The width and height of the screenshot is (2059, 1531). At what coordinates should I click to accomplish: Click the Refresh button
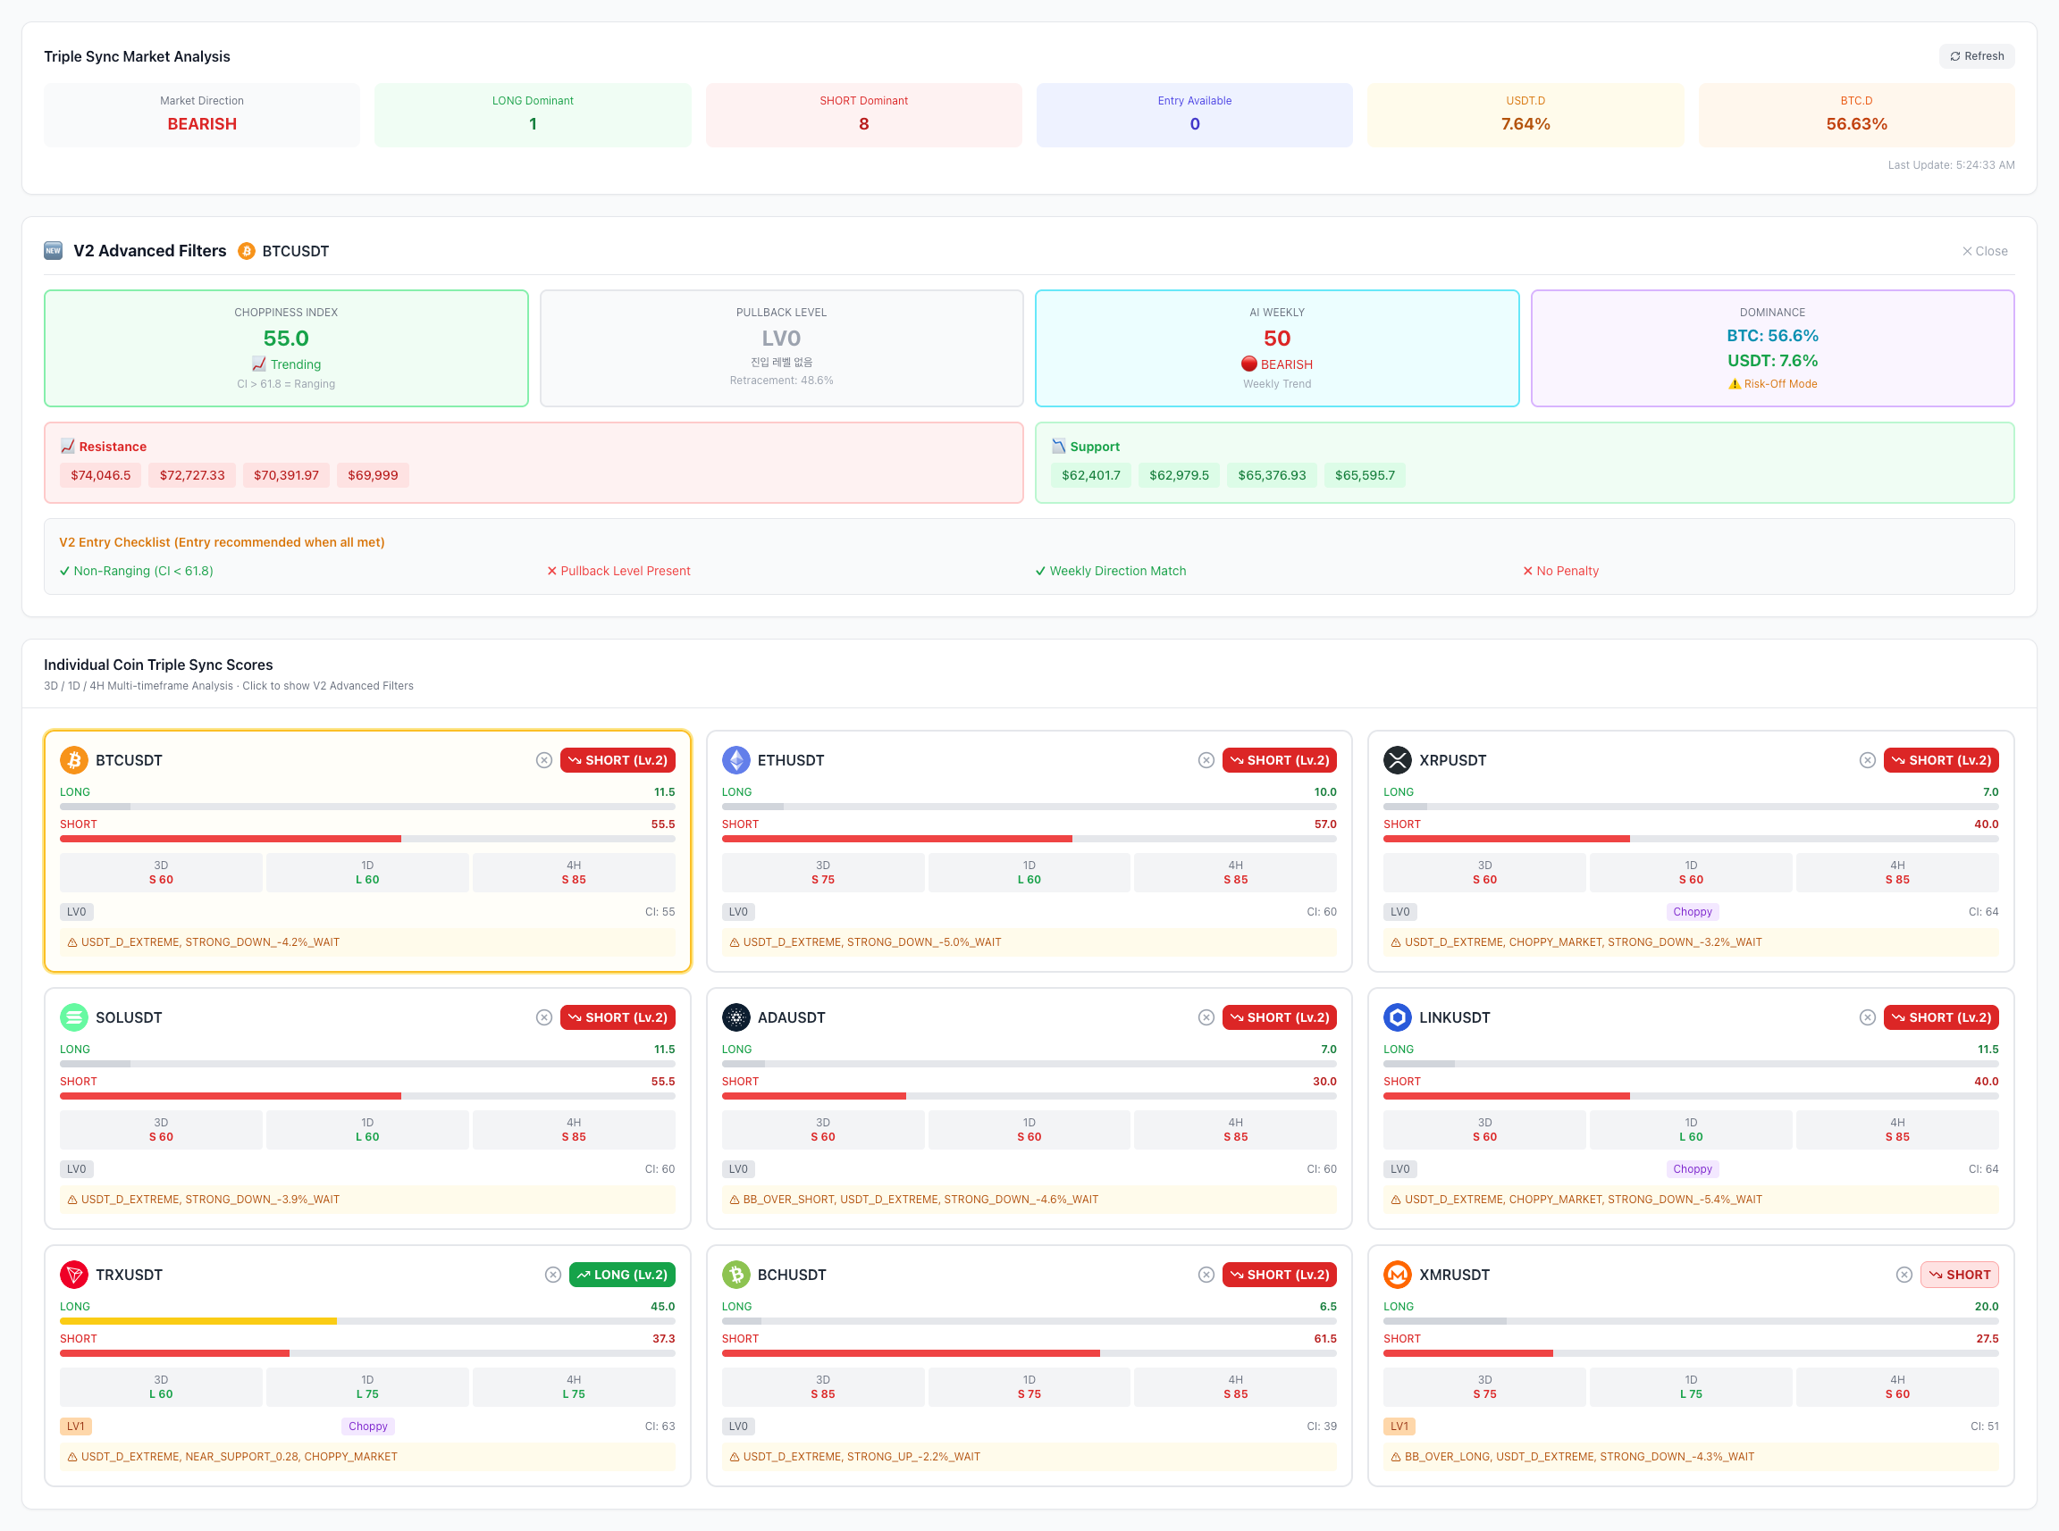(1976, 56)
